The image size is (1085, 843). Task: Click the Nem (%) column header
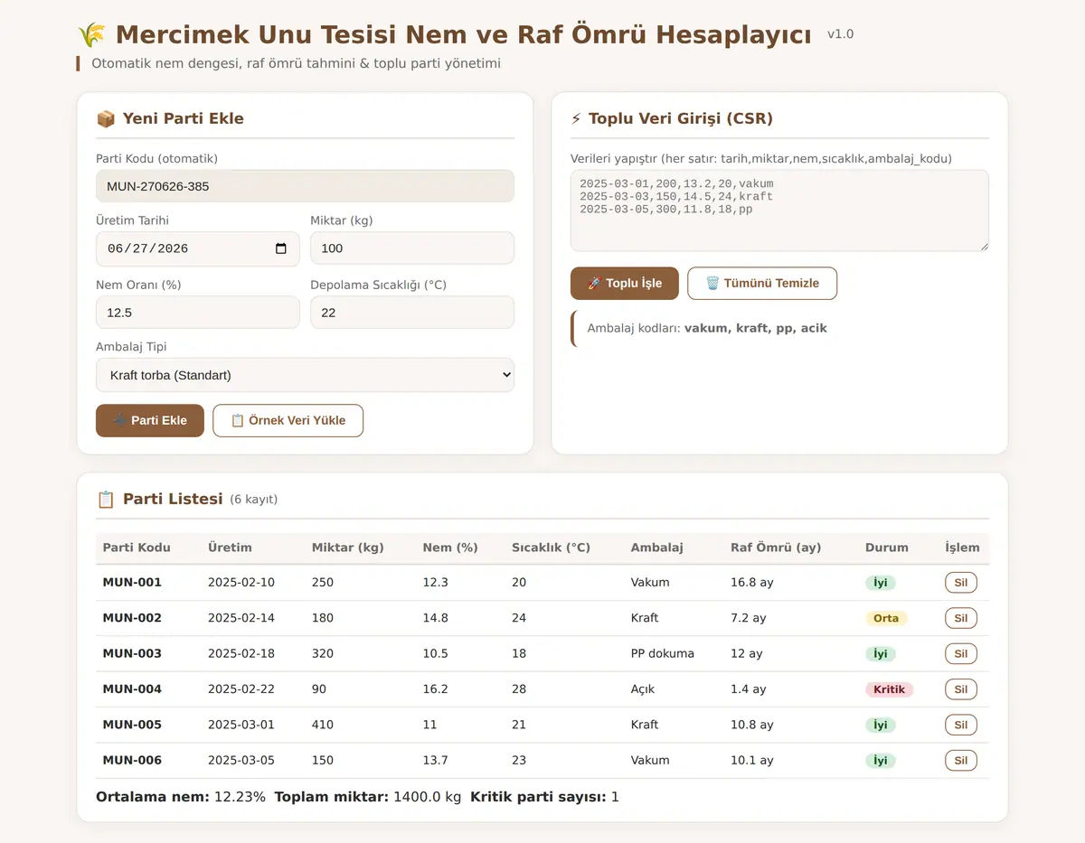[x=450, y=548]
